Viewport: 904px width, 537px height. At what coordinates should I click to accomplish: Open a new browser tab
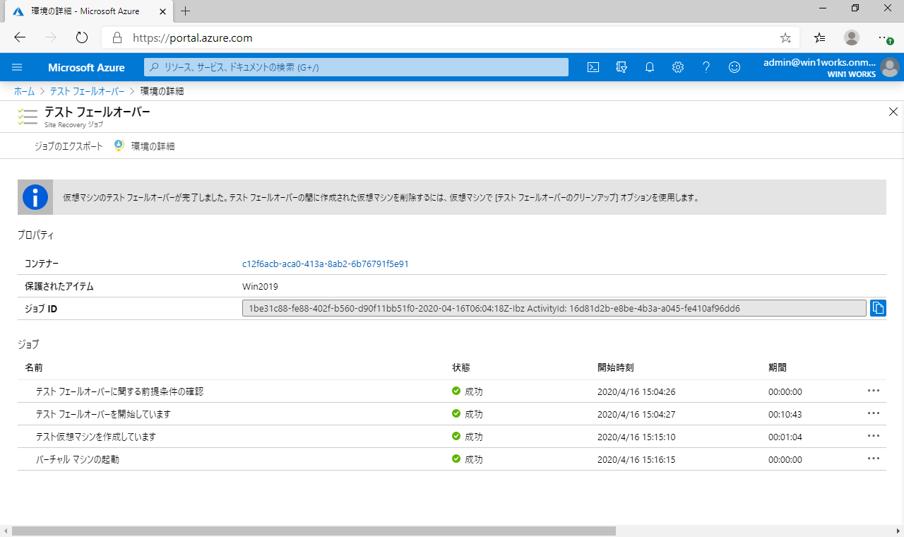pos(186,11)
